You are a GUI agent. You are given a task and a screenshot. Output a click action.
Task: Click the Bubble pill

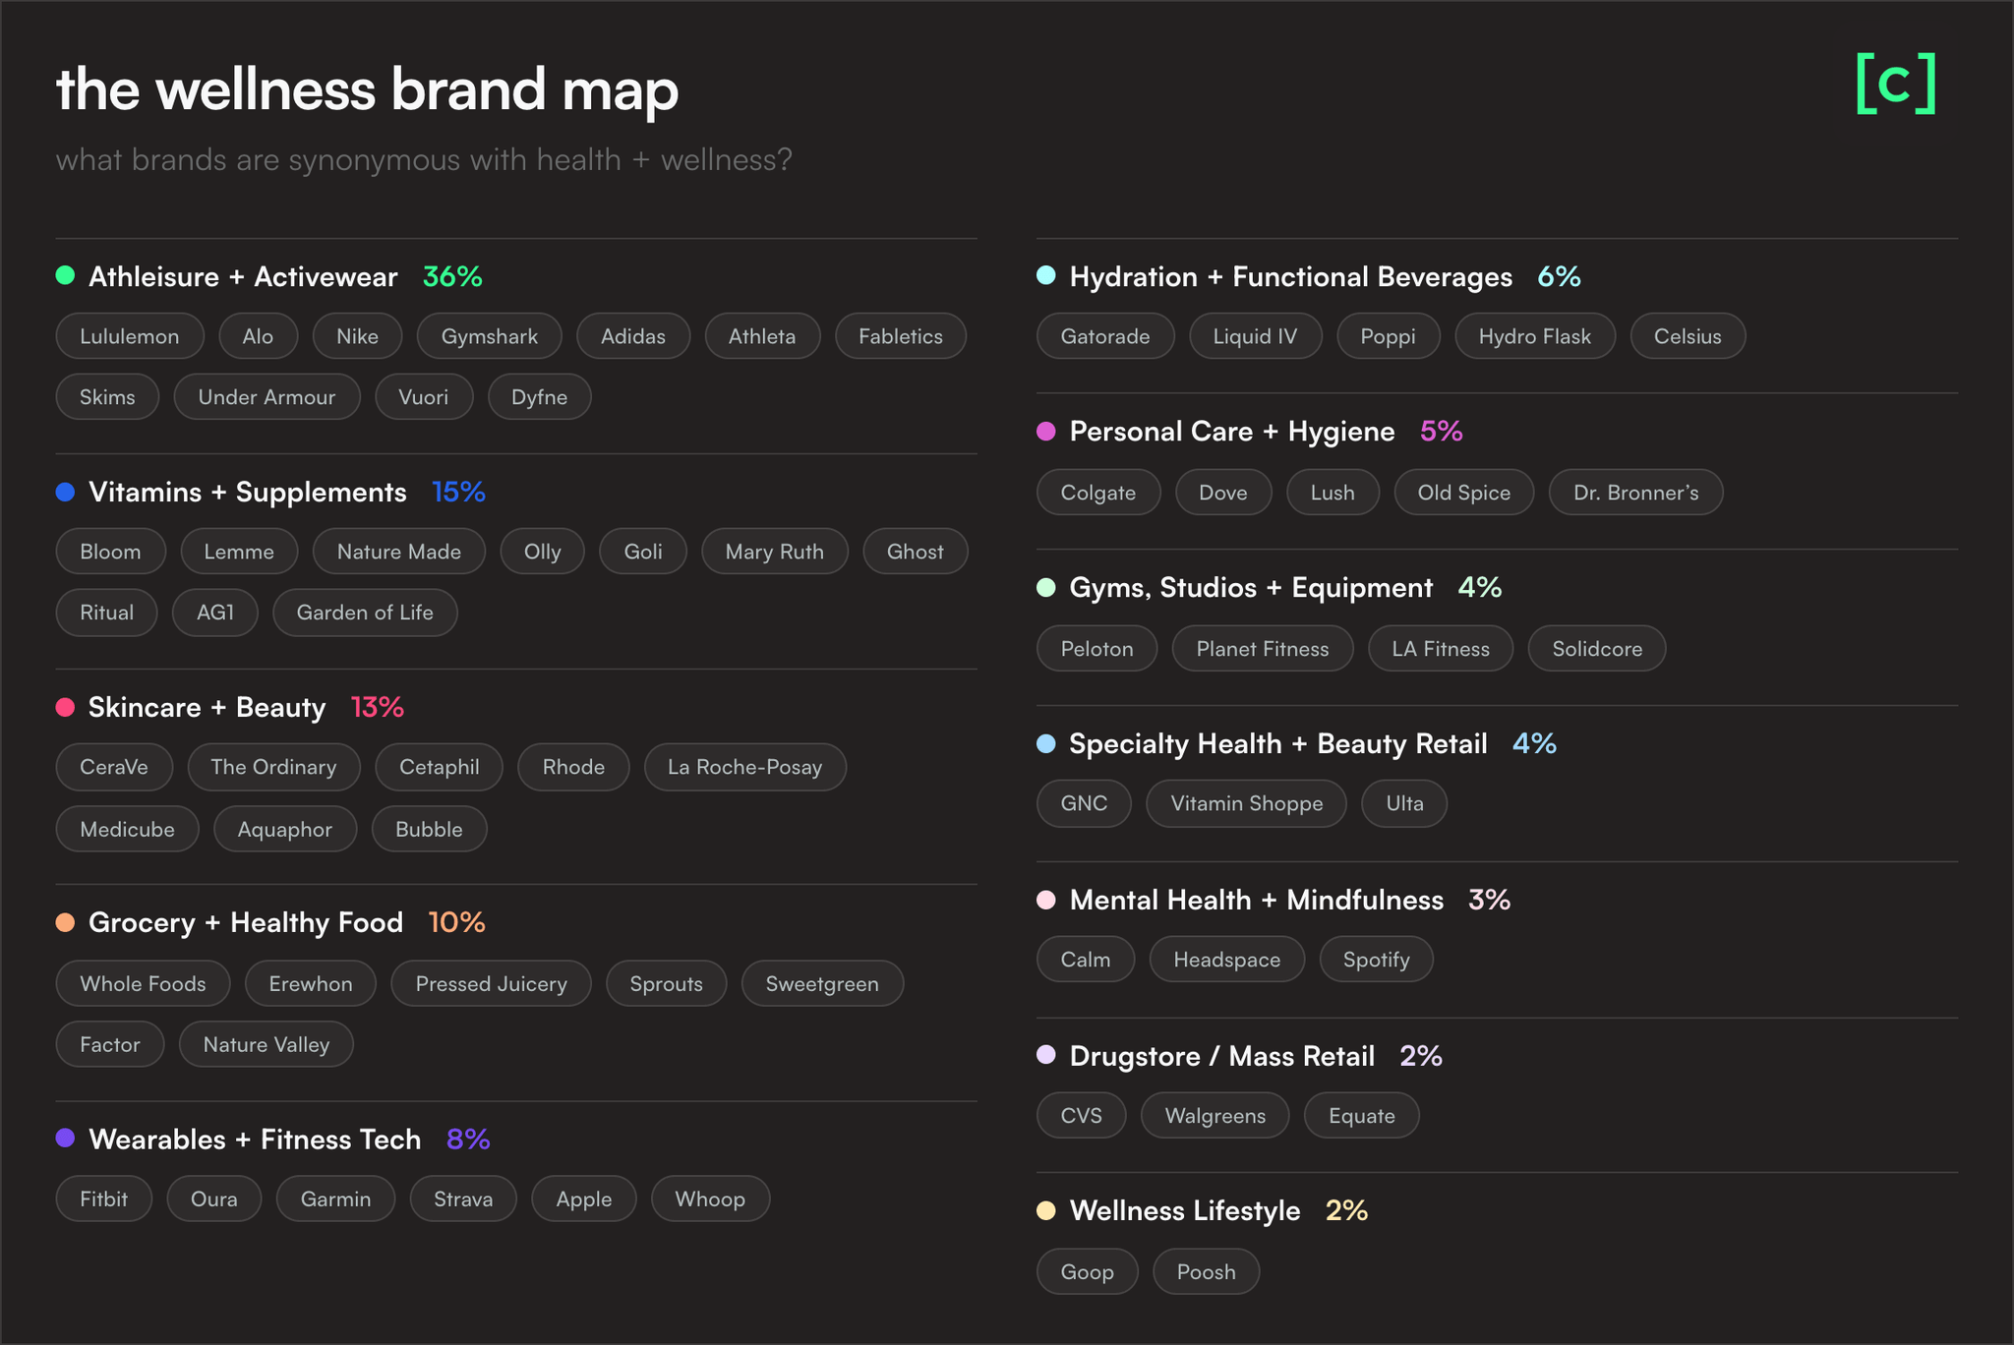[x=429, y=829]
